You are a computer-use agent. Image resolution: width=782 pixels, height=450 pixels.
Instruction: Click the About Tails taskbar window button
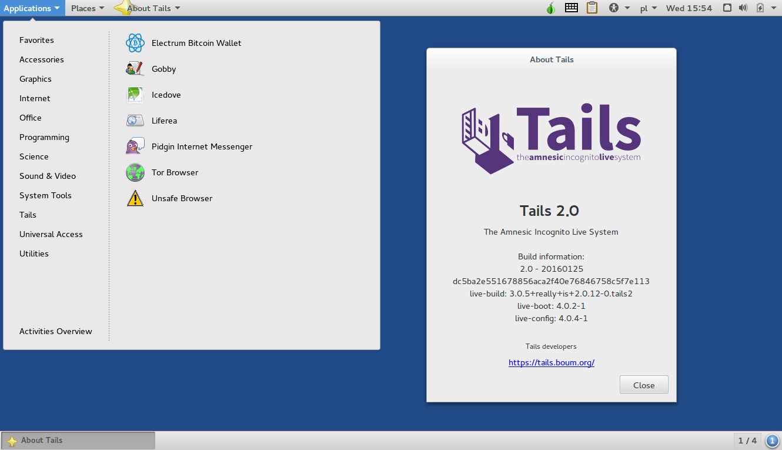pos(78,441)
